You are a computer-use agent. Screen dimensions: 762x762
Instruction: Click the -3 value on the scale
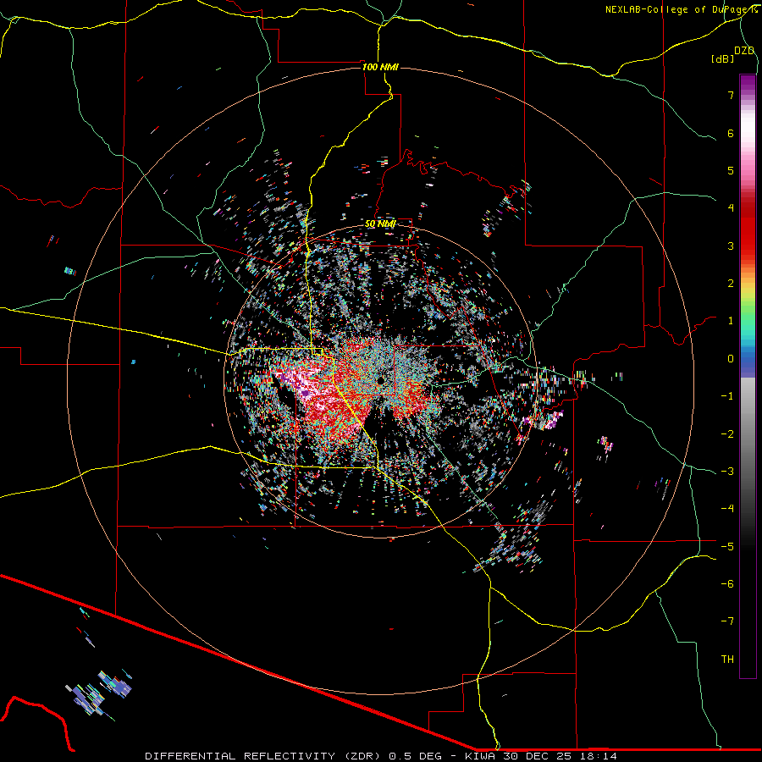coord(727,472)
